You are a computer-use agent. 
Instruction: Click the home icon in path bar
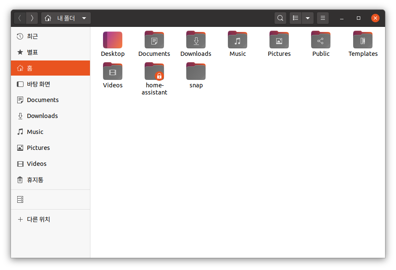point(48,18)
